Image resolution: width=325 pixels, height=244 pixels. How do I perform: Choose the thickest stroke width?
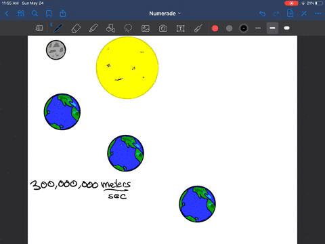[x=286, y=28]
